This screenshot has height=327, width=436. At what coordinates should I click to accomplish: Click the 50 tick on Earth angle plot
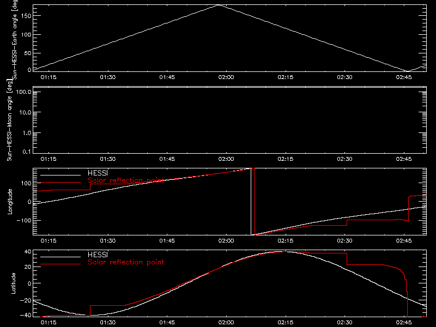(x=28, y=53)
